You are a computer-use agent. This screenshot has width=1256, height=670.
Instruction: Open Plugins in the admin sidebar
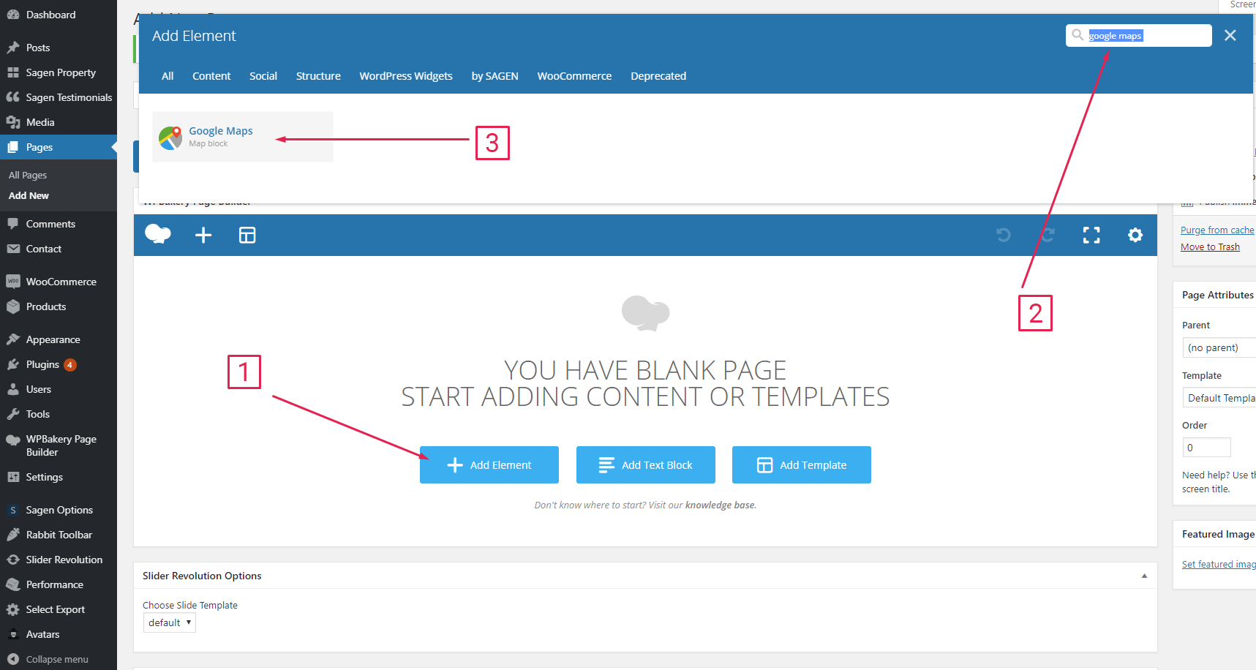pyautogui.click(x=42, y=364)
